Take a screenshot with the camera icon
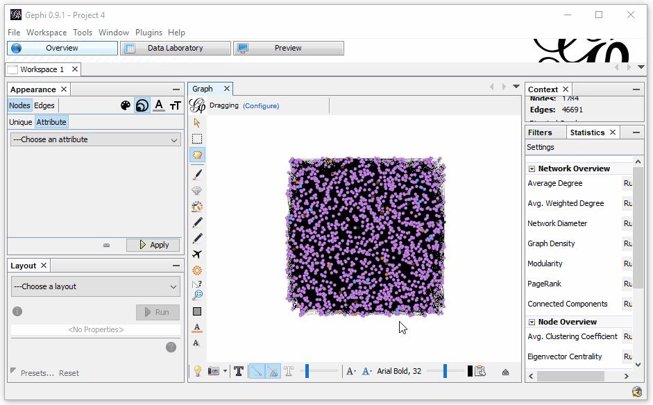 click(214, 371)
